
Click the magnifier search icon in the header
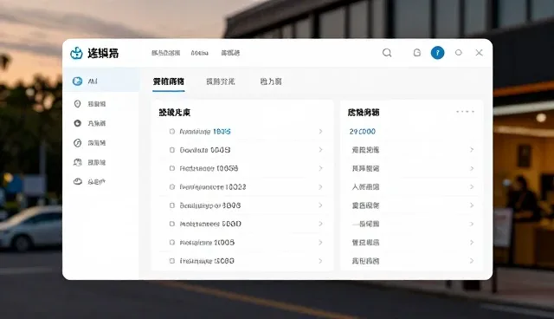coord(387,53)
